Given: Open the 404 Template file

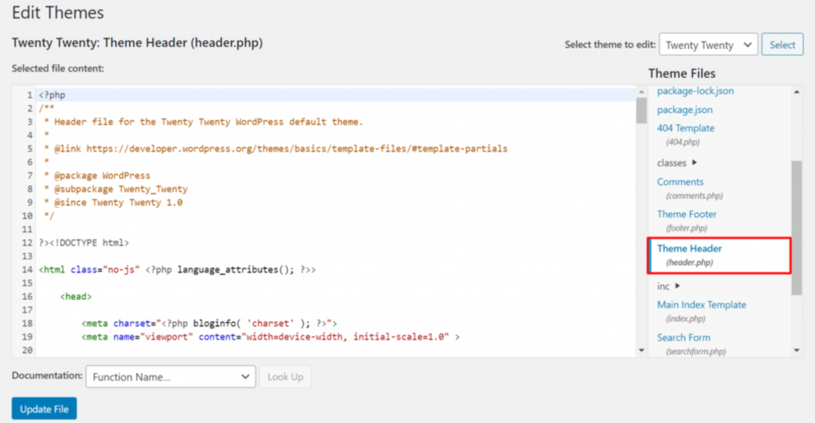Looking at the screenshot, I should click(x=685, y=128).
